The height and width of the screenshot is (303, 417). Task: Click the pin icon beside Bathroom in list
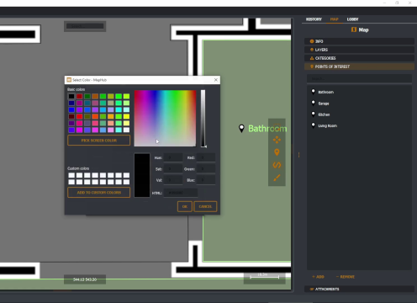point(314,92)
